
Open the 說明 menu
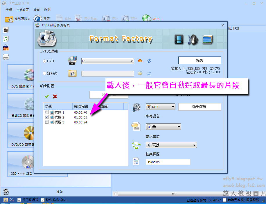coord(47,10)
